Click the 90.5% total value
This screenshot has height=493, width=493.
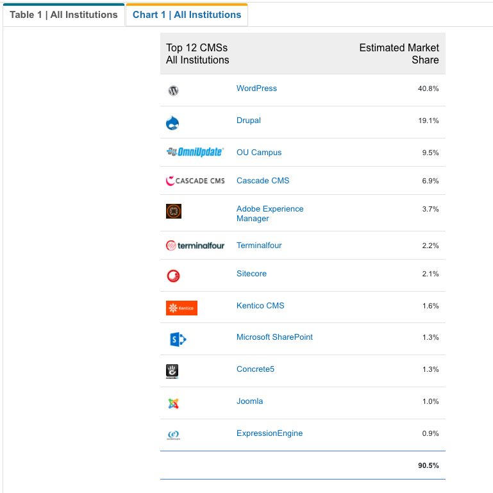pos(428,465)
